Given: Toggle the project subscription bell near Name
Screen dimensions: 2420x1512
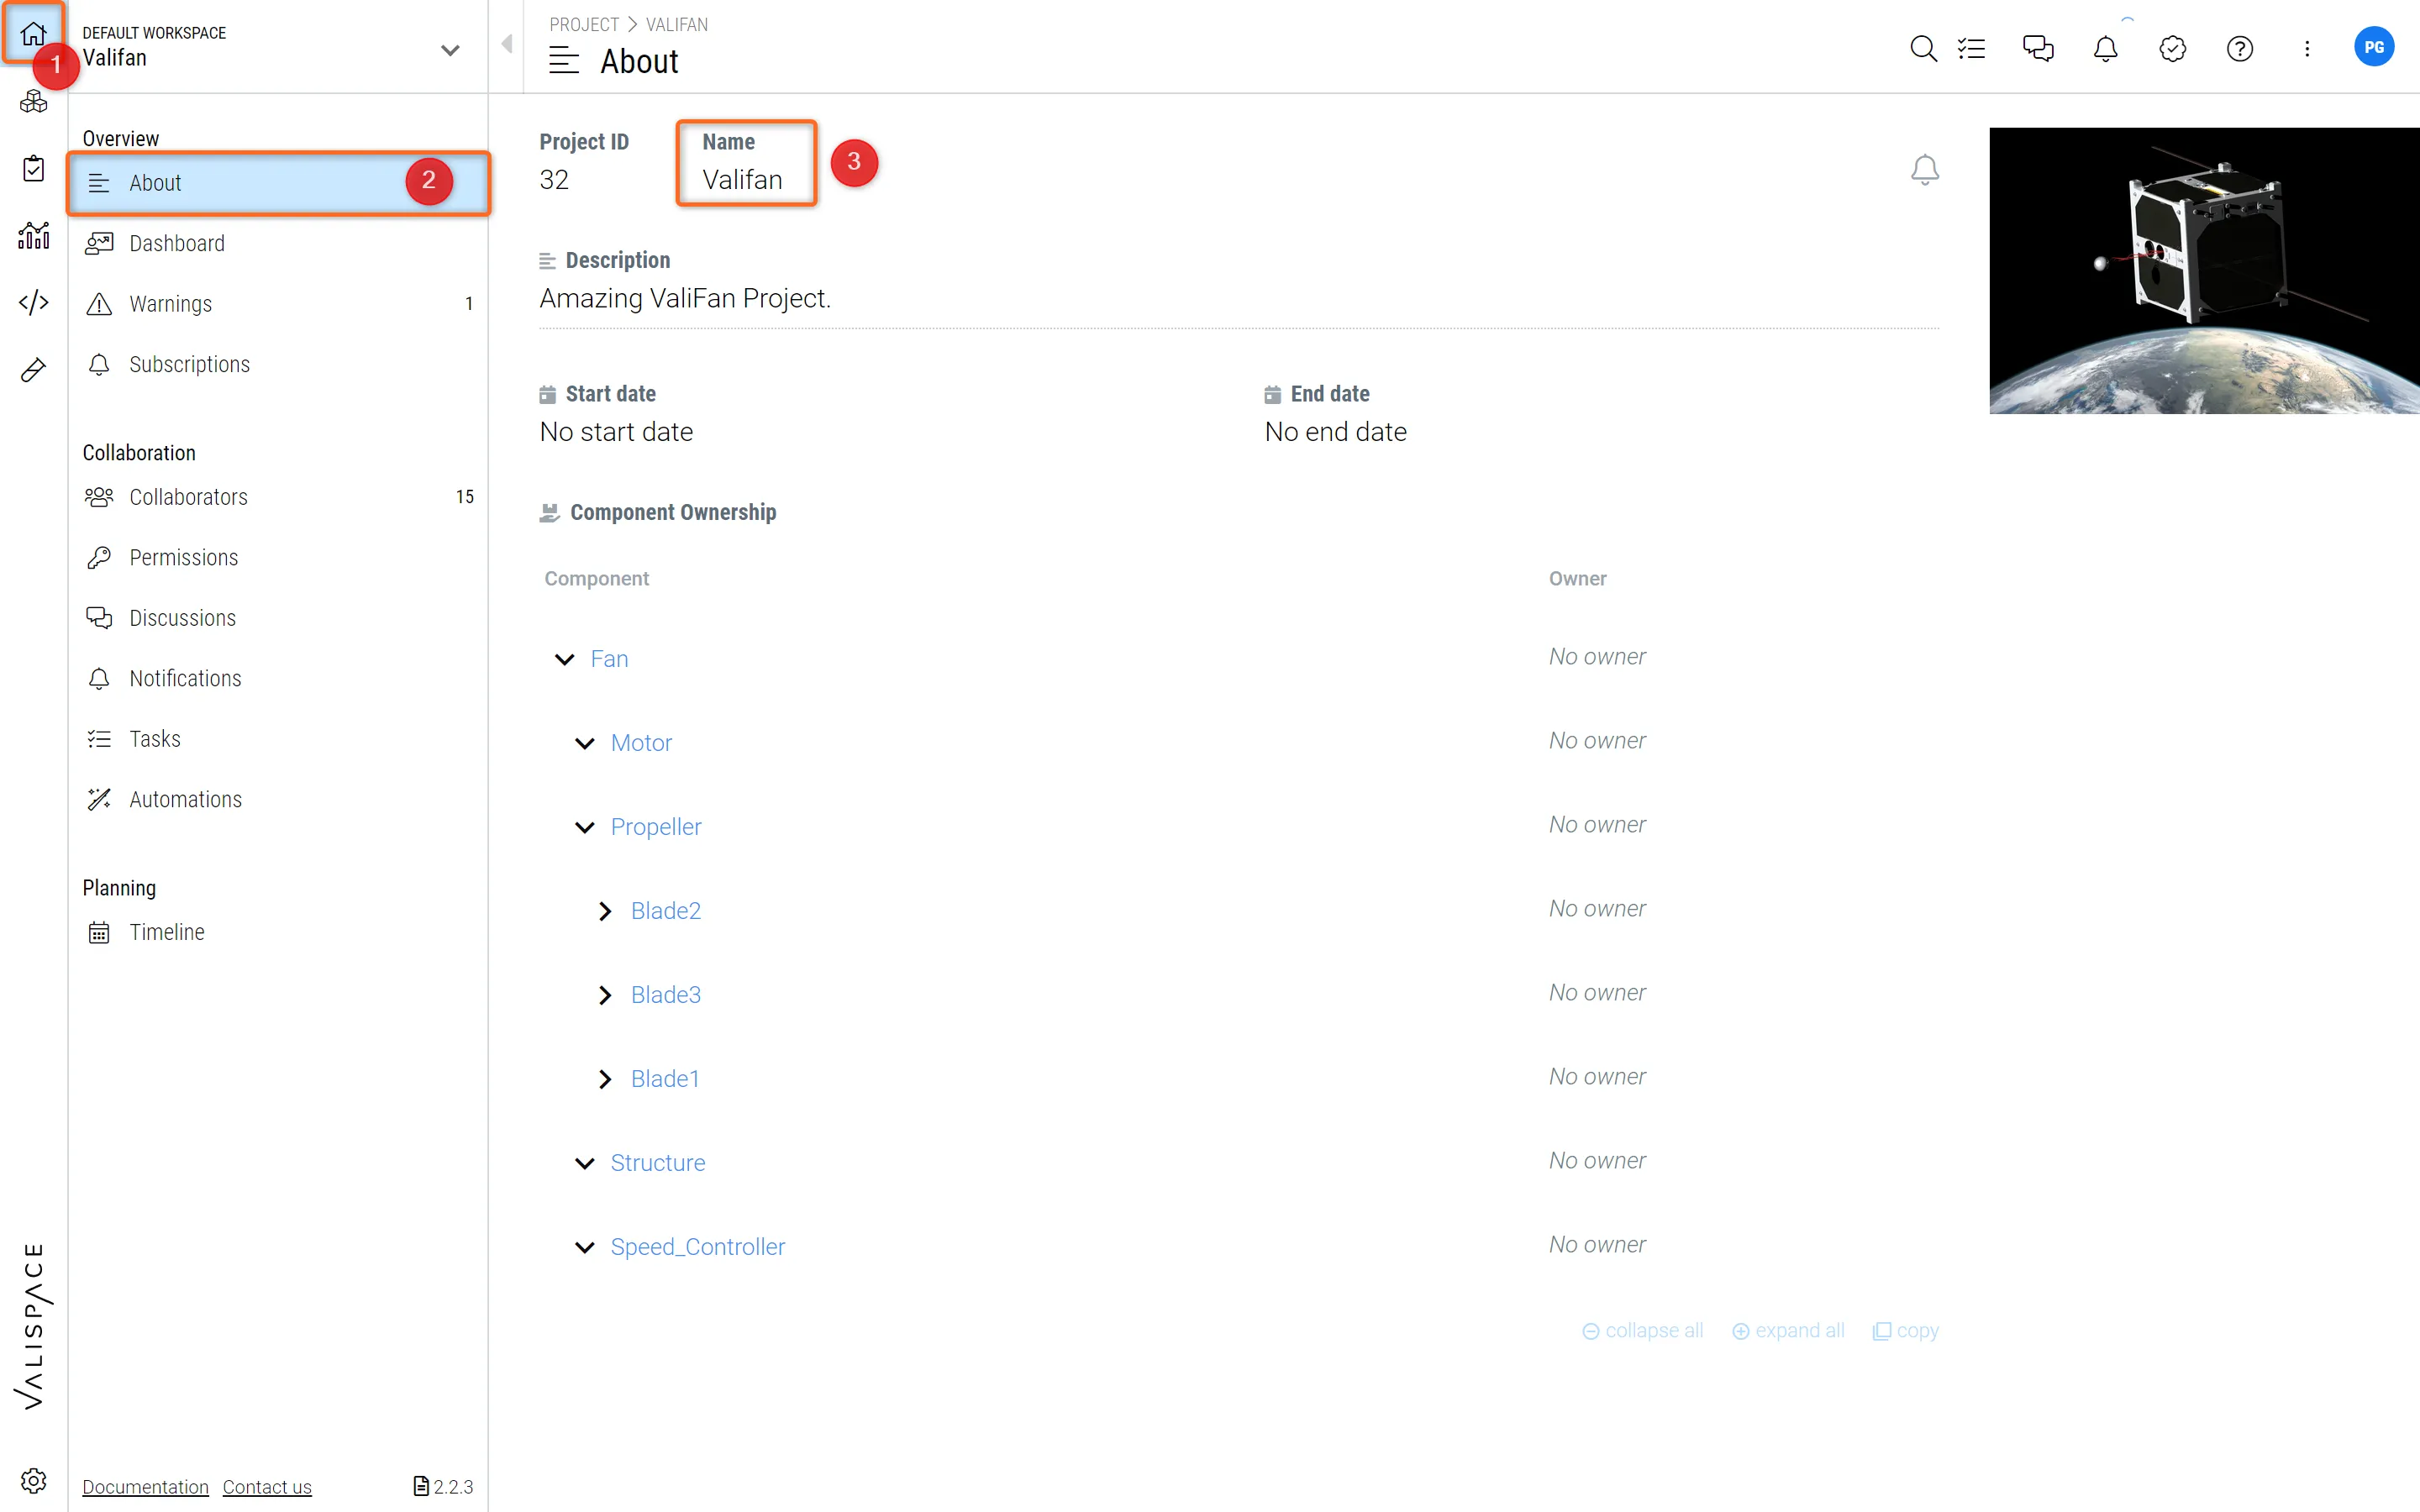Looking at the screenshot, I should tap(1924, 169).
